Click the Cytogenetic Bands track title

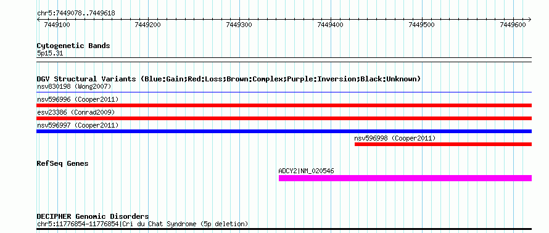click(x=73, y=46)
